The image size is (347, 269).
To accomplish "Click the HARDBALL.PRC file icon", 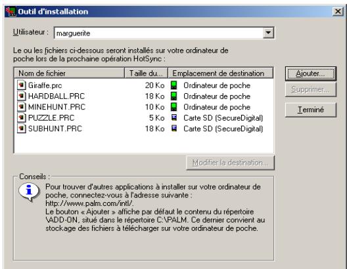I will (x=21, y=96).
